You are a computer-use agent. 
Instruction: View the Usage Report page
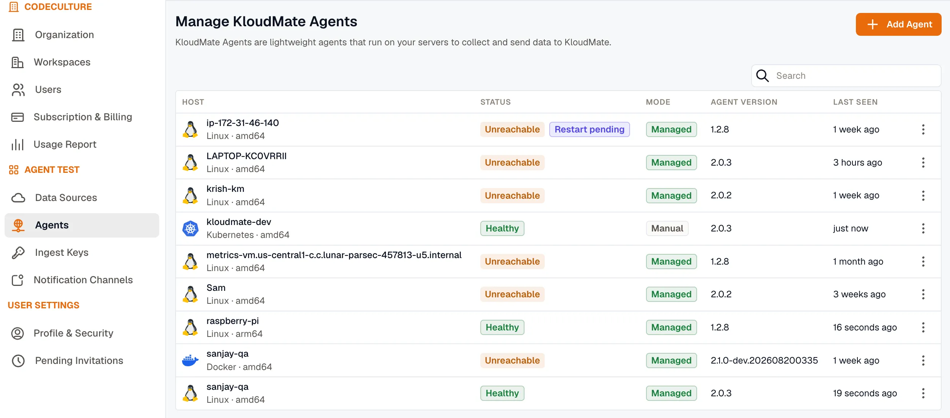pos(82,145)
